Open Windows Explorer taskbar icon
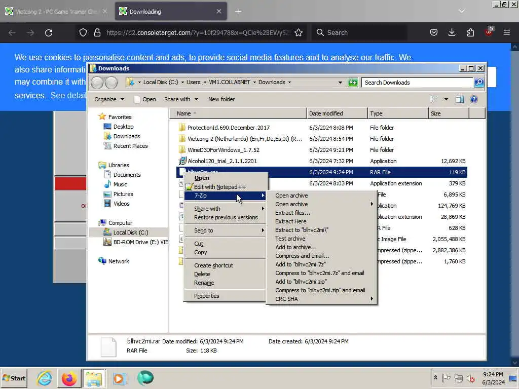Screen dimensions: 519x389 click(x=94, y=378)
